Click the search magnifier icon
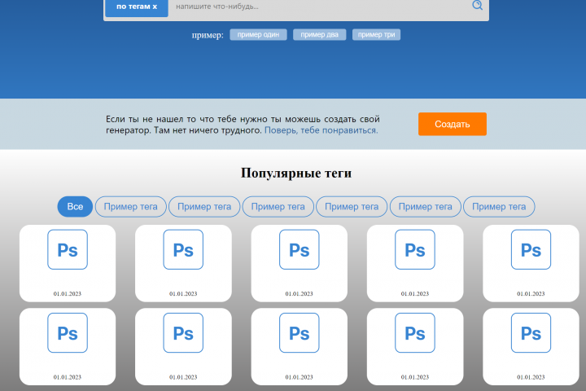Screen dimensions: 586x391 477,5
